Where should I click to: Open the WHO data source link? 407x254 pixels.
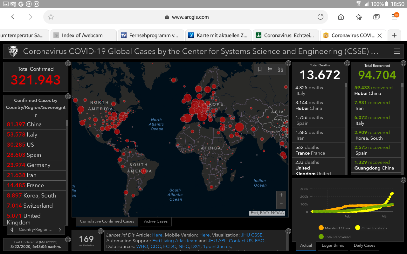(142, 246)
